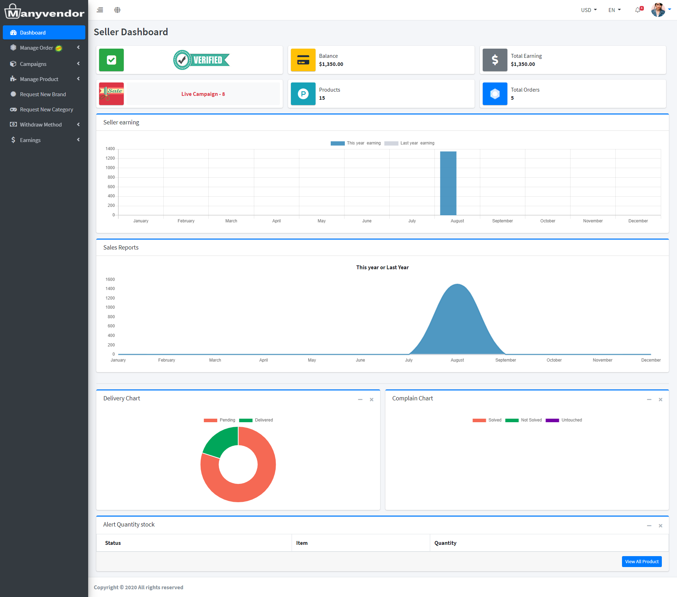The width and height of the screenshot is (677, 597).
Task: Collapse the Alert Quantity stock panel
Action: coord(649,525)
